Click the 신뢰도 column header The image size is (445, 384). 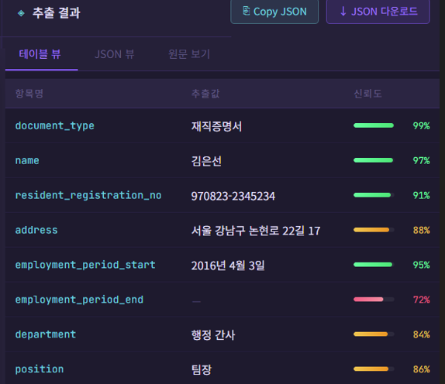367,93
